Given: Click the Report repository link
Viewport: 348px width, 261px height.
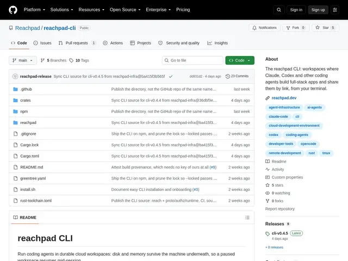Looking at the screenshot, I should click(280, 209).
